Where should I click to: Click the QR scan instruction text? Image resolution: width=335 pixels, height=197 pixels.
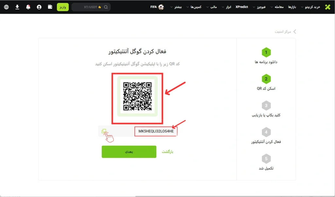137,64
